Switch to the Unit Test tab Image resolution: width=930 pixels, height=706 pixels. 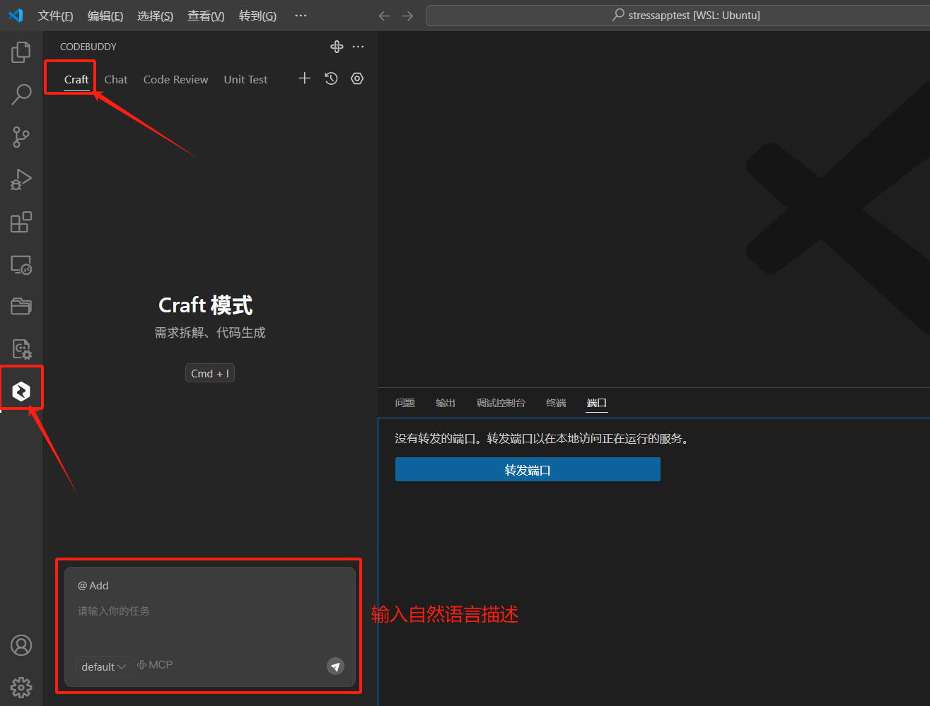246,80
